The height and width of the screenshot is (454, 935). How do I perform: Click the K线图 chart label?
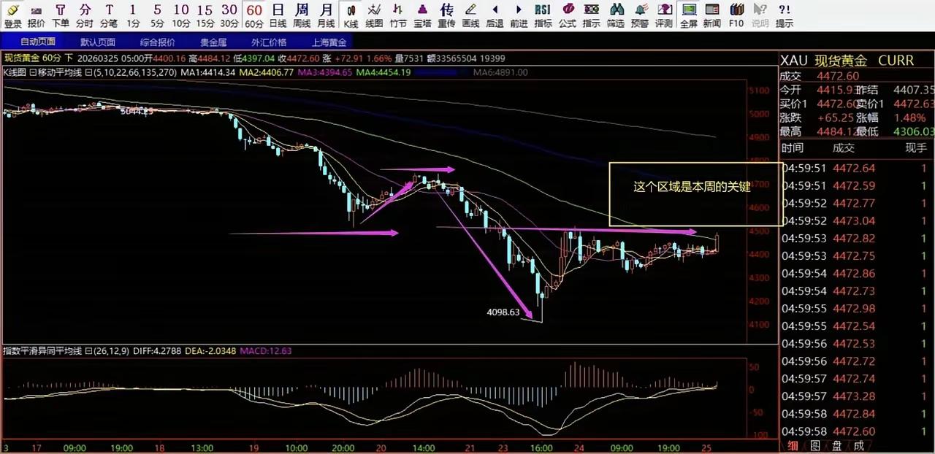pyautogui.click(x=15, y=72)
